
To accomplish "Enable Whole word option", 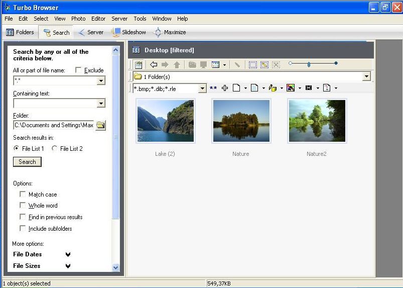I will (x=23, y=205).
